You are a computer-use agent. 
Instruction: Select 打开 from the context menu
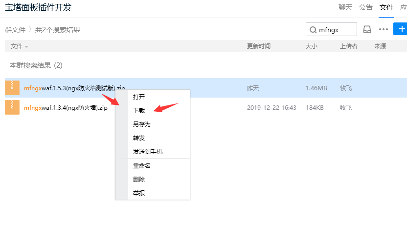coord(139,97)
